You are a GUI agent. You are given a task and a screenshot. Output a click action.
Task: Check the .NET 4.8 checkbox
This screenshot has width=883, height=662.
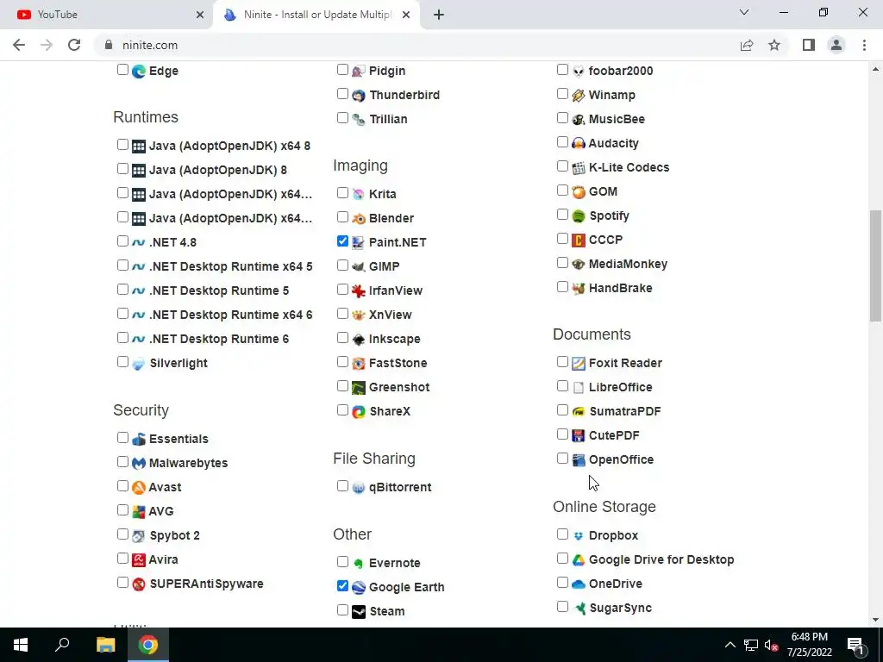point(122,241)
